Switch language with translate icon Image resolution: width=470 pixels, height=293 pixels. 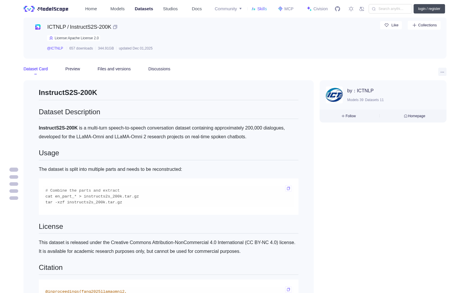362,9
